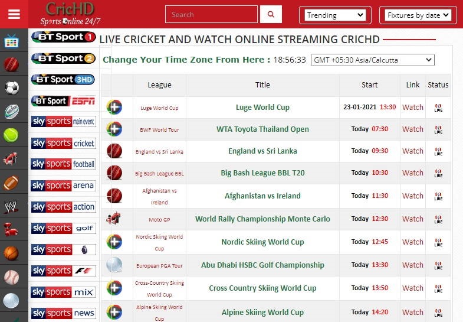Click the CricHD Sports Online logo
463x322 pixels.
70,14
